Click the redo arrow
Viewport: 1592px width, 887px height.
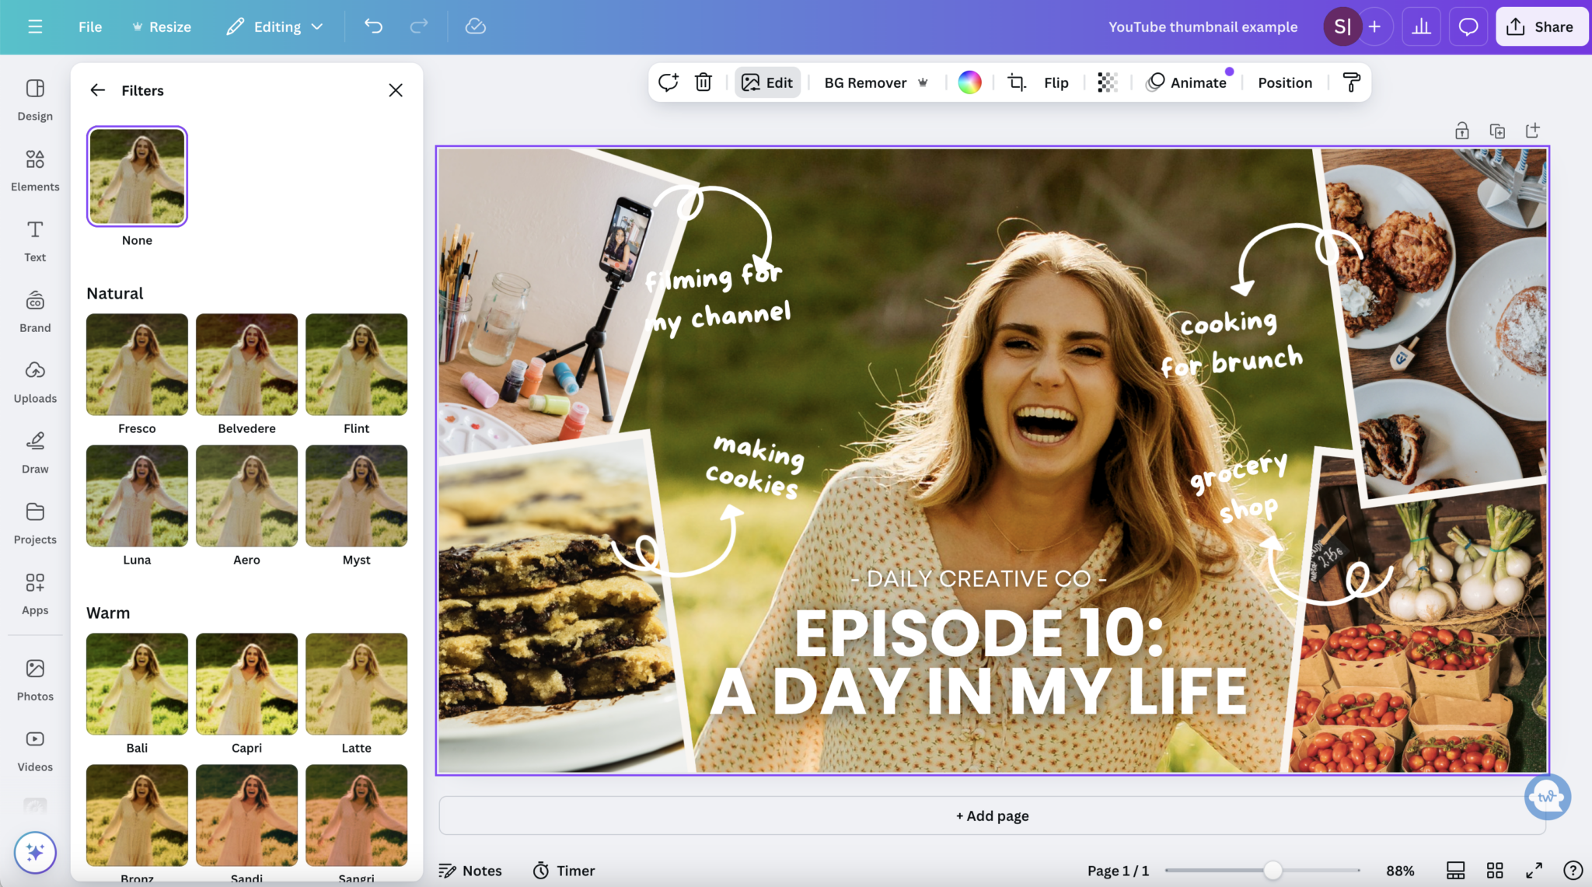point(419,26)
